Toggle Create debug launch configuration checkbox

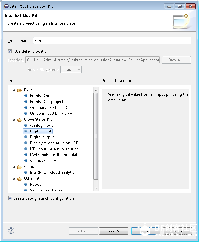[x=10, y=198]
